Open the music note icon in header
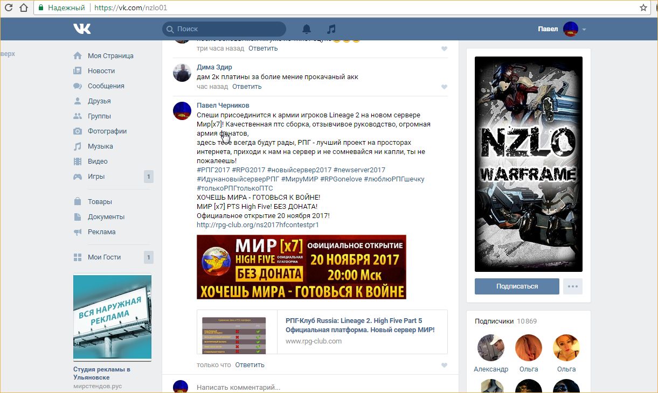The image size is (658, 393). coord(331,29)
